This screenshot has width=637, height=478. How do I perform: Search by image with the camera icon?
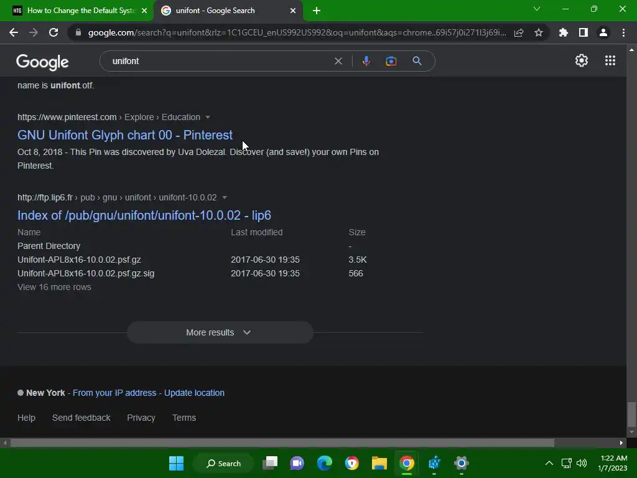391,61
